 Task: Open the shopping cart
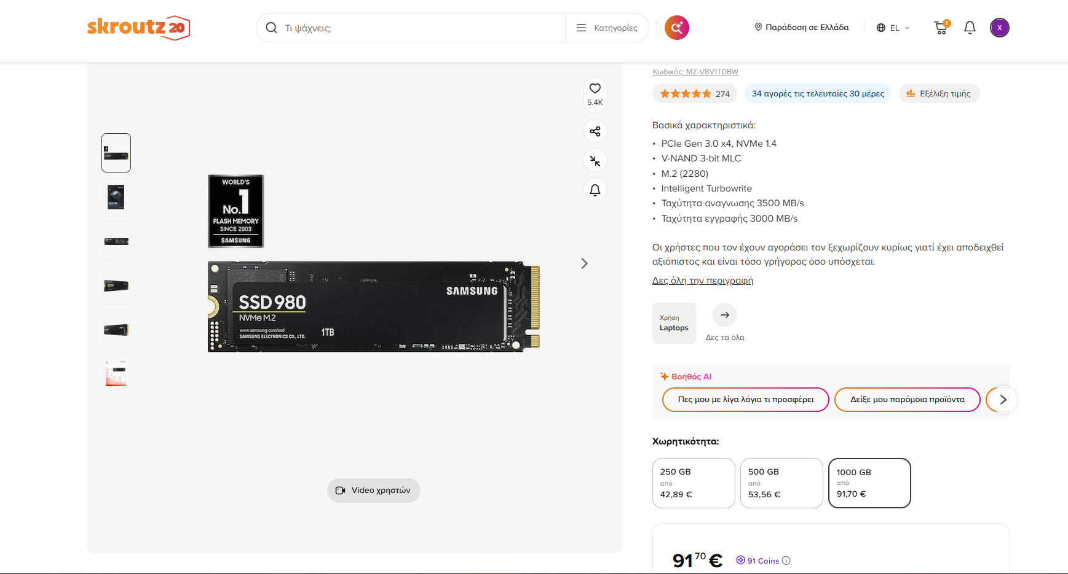[x=941, y=28]
